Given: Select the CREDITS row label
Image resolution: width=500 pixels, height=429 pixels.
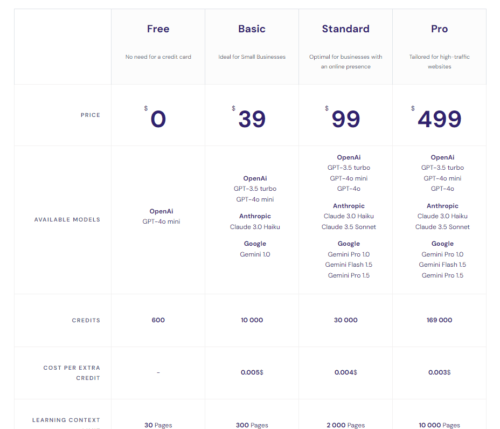Looking at the screenshot, I should pyautogui.click(x=86, y=320).
